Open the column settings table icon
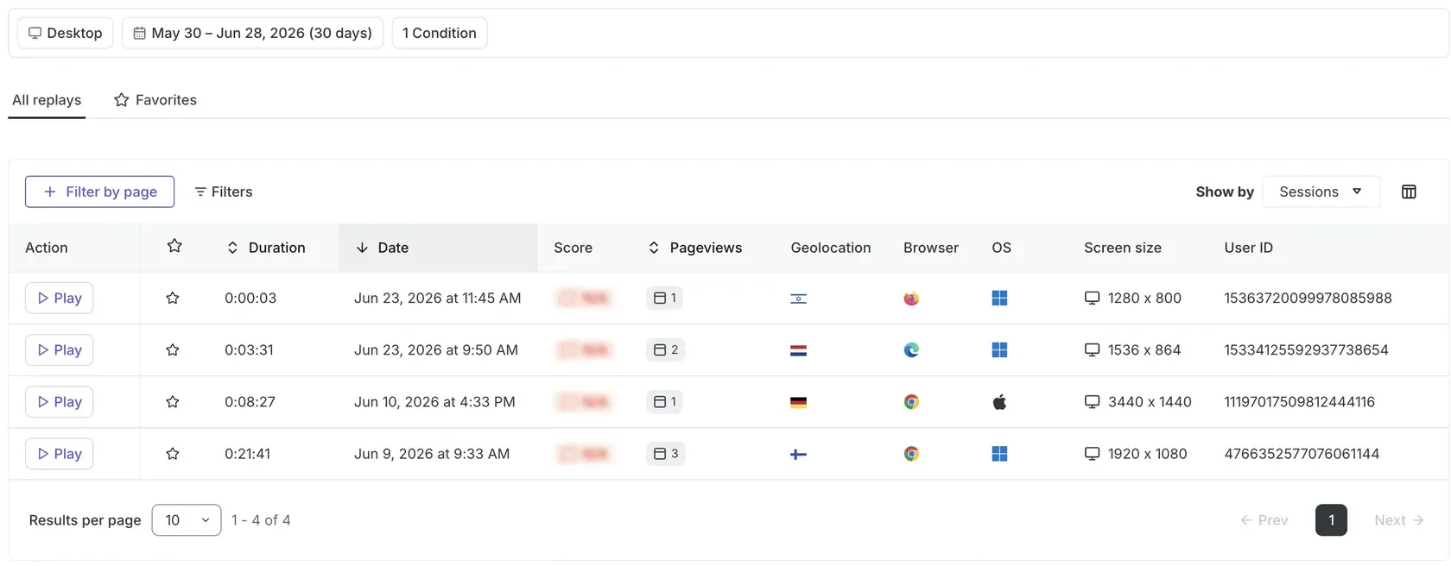The width and height of the screenshot is (1451, 566). 1409,192
